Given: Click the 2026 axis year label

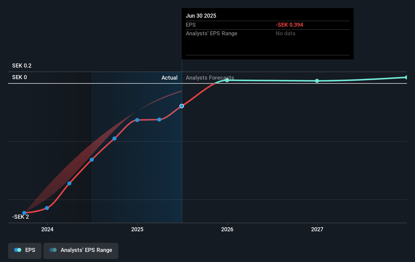Looking at the screenshot, I should pos(227,230).
